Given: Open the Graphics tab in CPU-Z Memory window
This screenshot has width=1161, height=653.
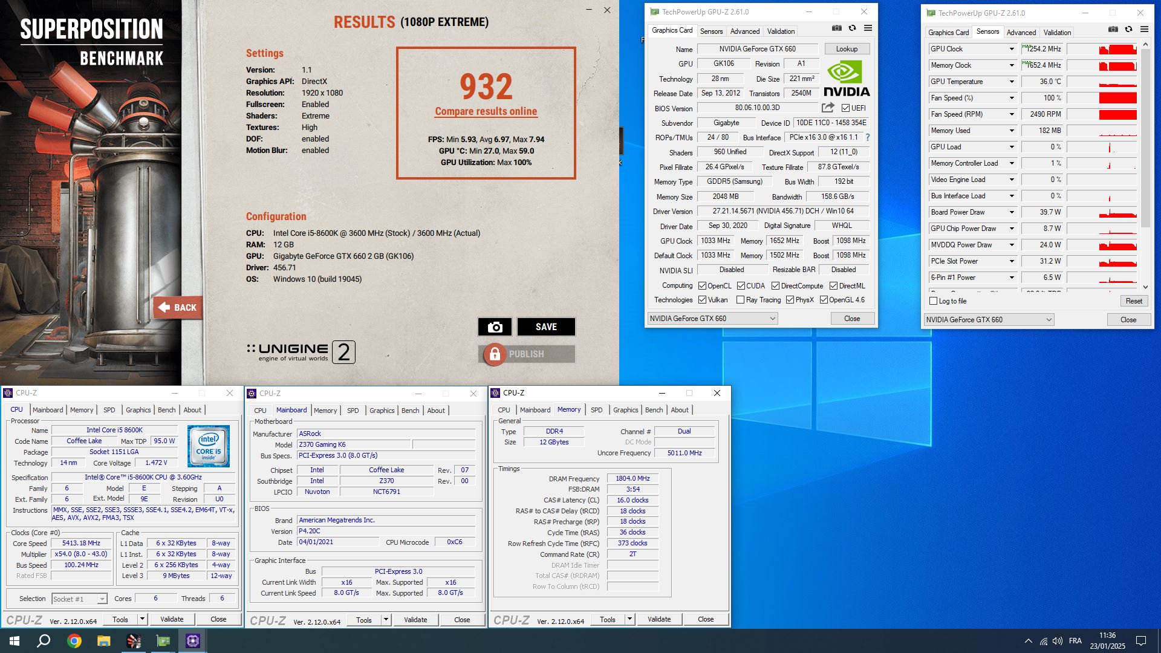Looking at the screenshot, I should tap(625, 410).
